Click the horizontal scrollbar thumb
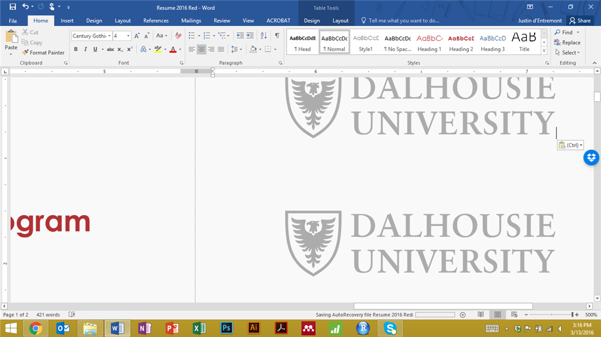This screenshot has height=337, width=601. coord(443,306)
